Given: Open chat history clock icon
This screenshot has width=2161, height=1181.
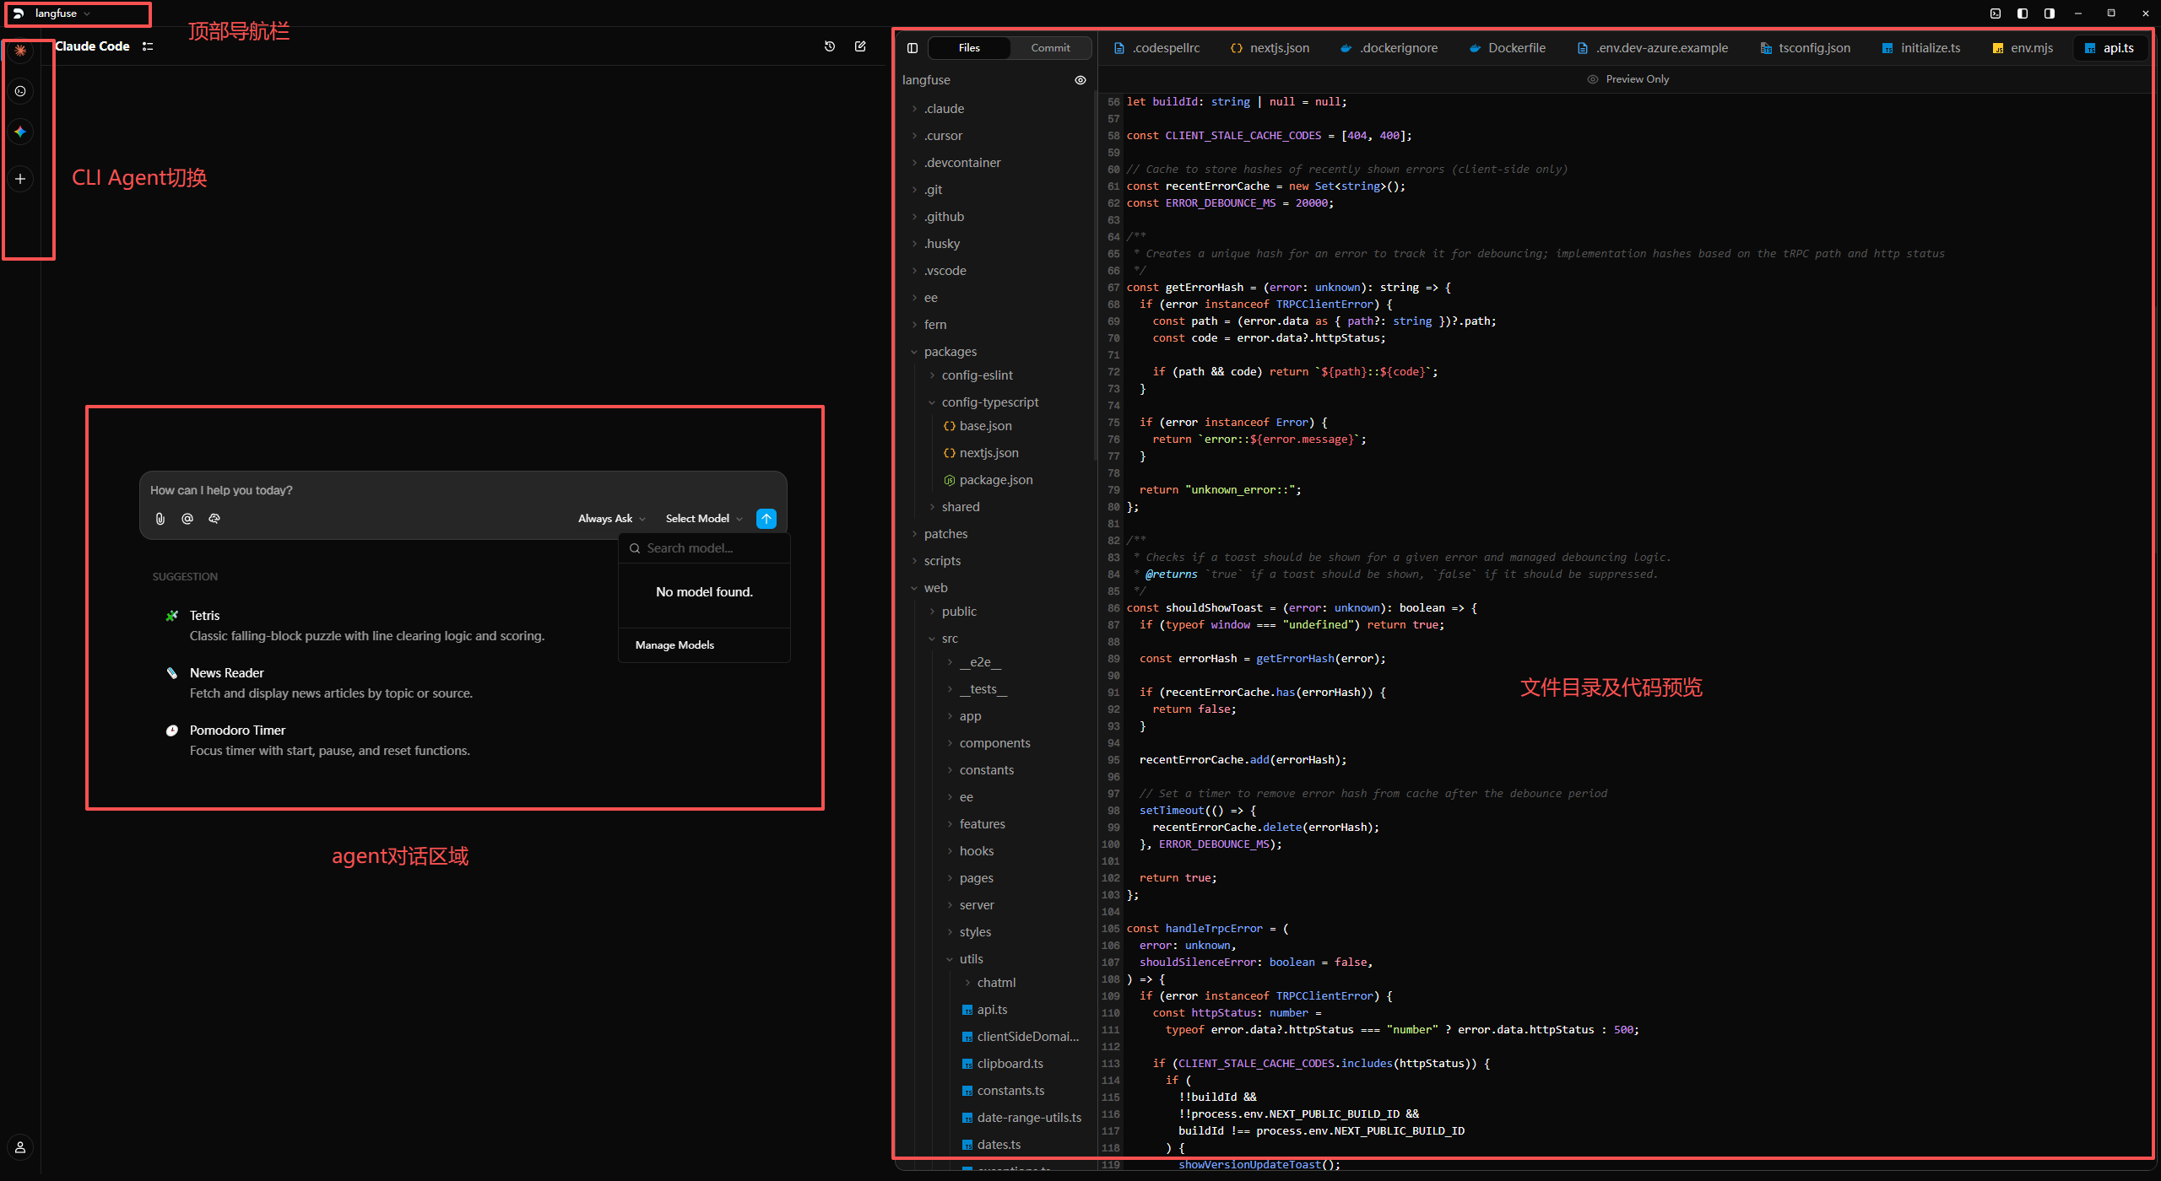Looking at the screenshot, I should click(830, 46).
